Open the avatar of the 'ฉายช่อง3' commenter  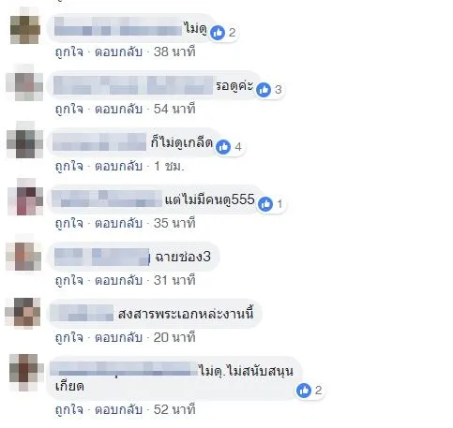pyautogui.click(x=24, y=256)
